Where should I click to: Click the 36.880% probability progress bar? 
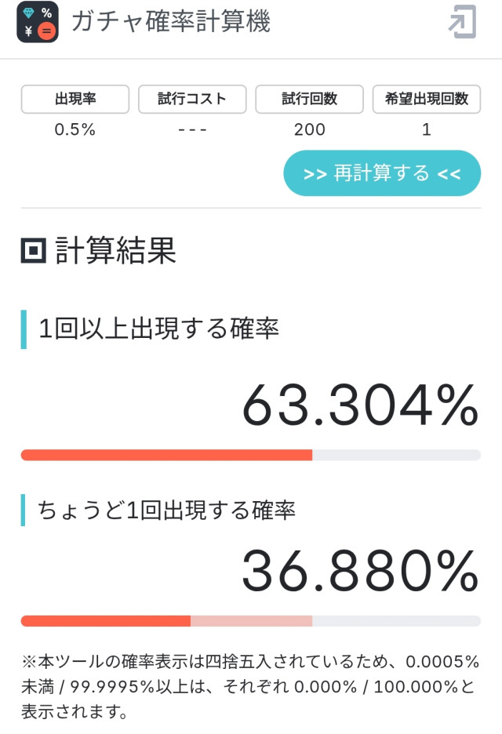click(251, 621)
